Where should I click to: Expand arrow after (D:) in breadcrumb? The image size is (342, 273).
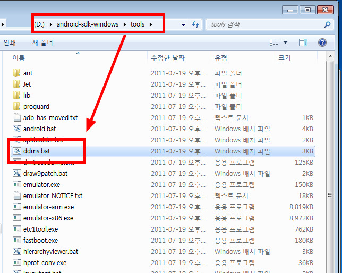pyautogui.click(x=51, y=24)
